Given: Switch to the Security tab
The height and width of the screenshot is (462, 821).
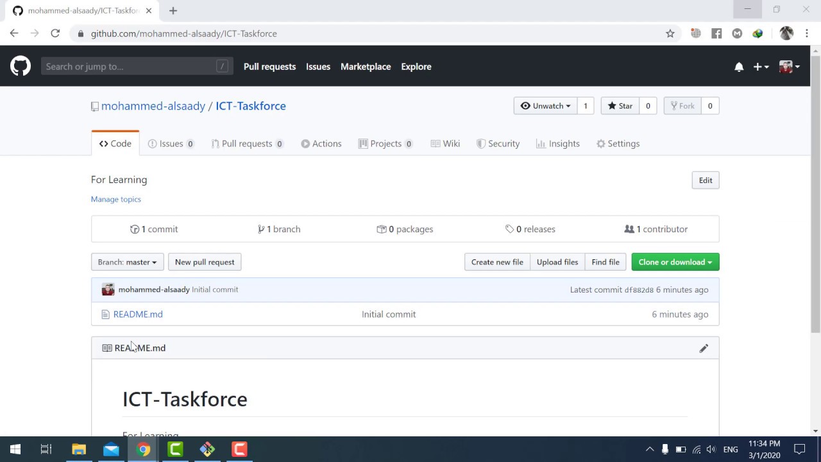Looking at the screenshot, I should point(498,144).
